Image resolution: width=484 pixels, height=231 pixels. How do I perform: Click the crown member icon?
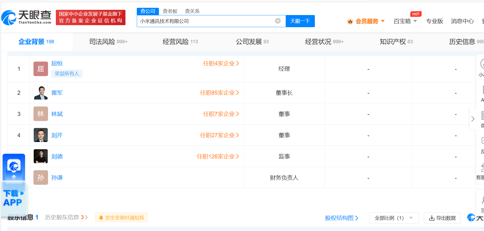[350, 22]
